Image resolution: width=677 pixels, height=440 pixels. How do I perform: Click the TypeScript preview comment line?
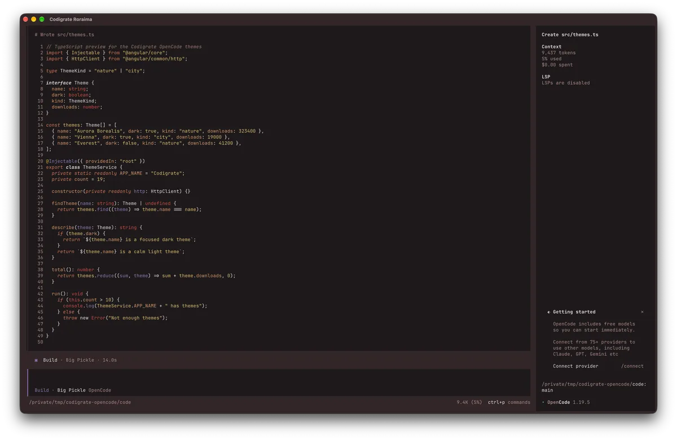124,47
